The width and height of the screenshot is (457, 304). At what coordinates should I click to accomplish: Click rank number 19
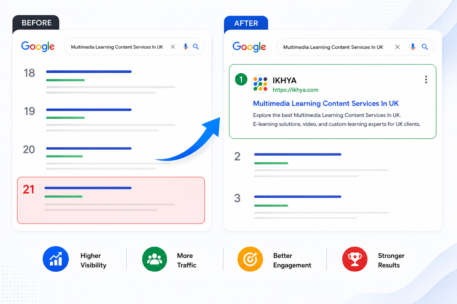pos(29,111)
